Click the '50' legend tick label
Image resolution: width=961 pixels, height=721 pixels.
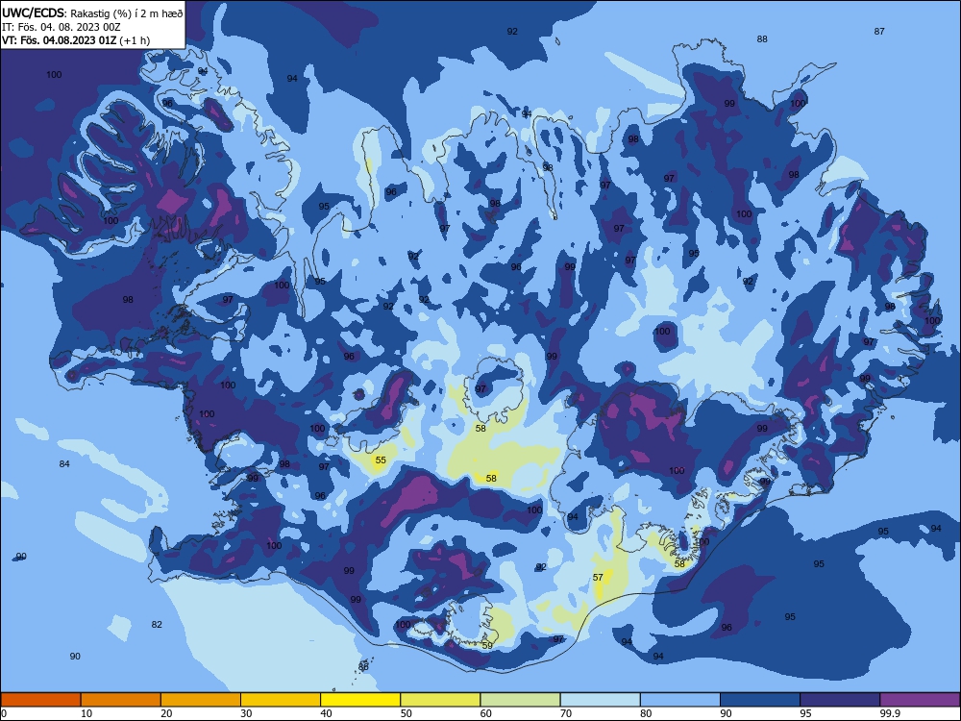[407, 713]
